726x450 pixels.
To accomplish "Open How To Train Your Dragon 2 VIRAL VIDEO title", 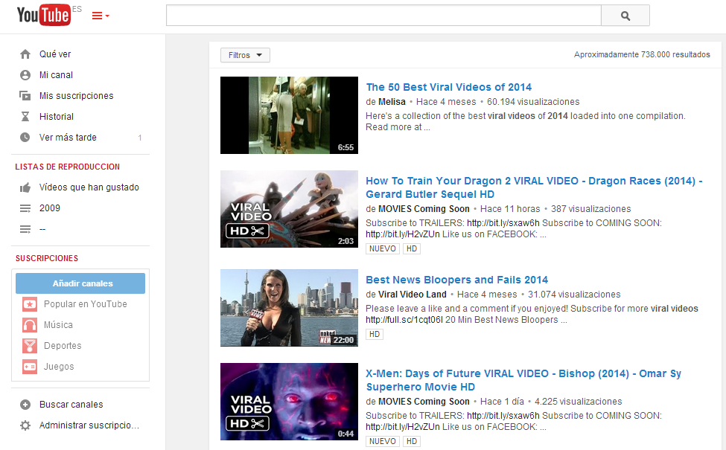I will pyautogui.click(x=534, y=187).
